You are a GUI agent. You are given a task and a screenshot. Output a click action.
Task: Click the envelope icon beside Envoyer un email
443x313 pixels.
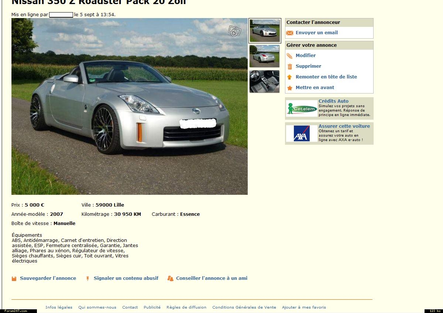[x=290, y=33]
